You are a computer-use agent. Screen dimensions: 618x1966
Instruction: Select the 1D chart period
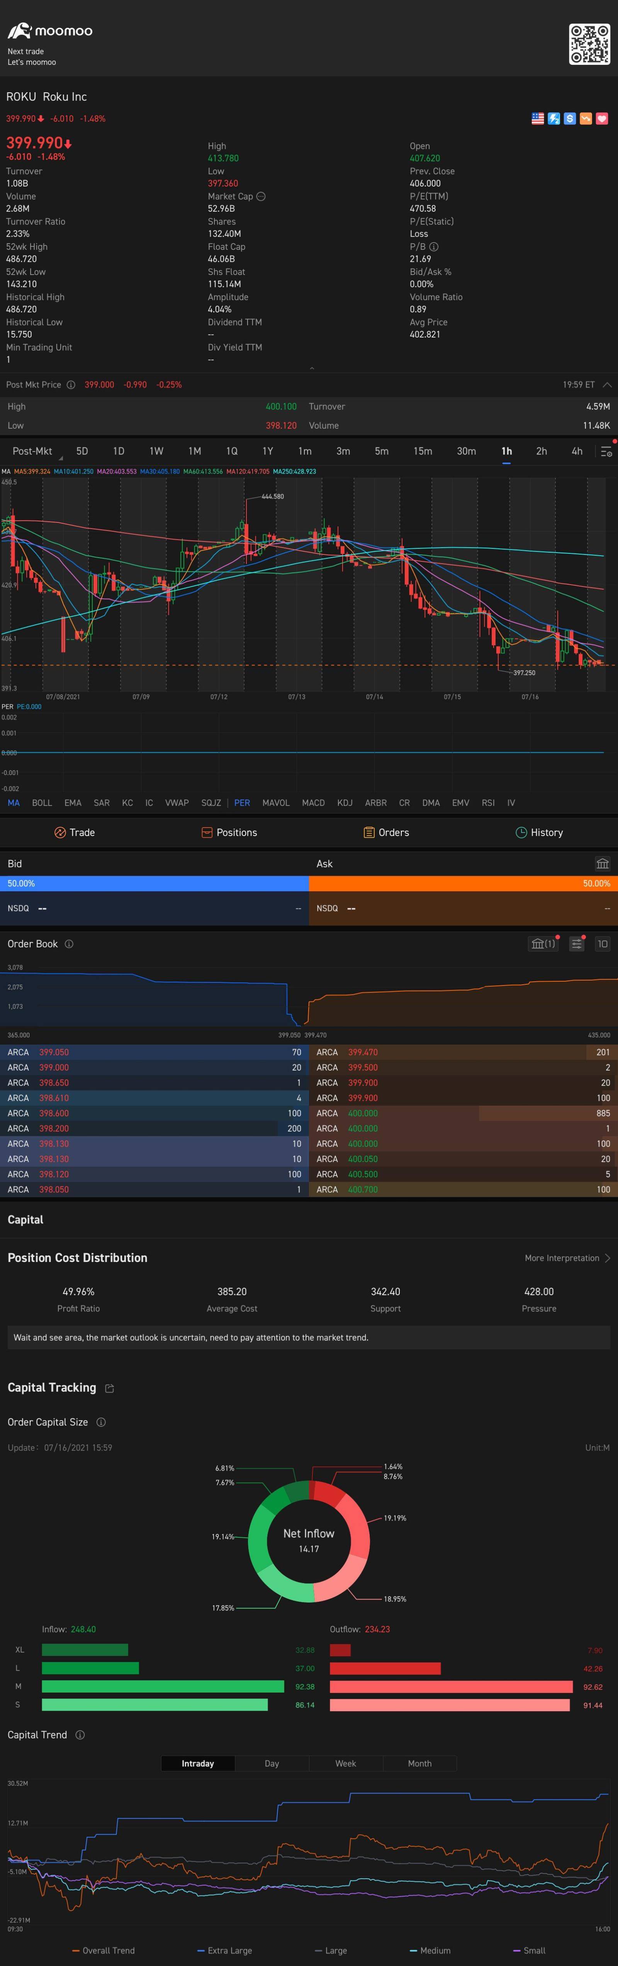click(118, 451)
